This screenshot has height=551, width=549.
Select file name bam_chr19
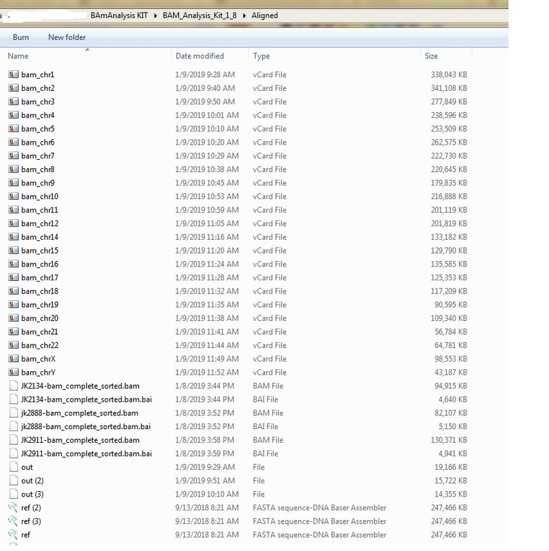[40, 304]
